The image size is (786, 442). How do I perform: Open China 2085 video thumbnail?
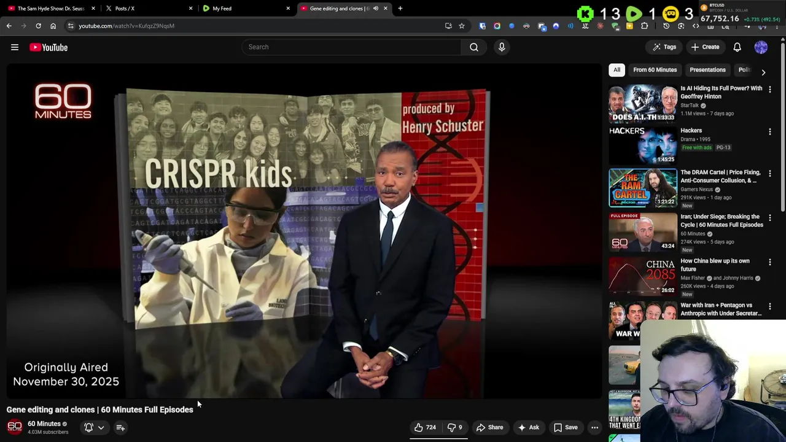pos(643,276)
